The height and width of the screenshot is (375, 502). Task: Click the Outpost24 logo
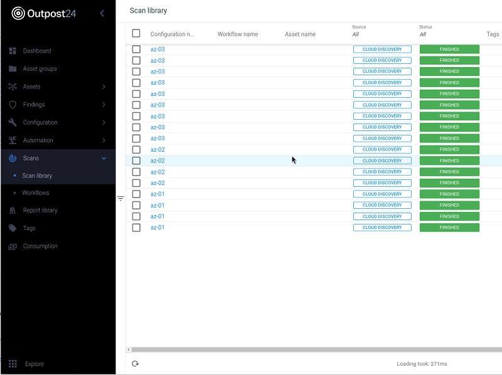coord(44,13)
